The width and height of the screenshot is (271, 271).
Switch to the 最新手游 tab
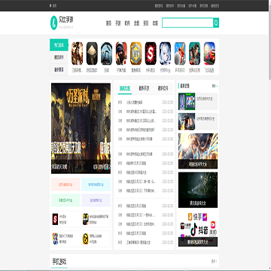pos(144,88)
